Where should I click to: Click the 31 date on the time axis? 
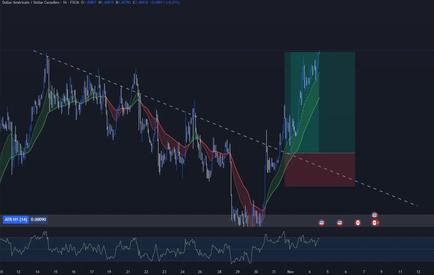tap(274, 272)
